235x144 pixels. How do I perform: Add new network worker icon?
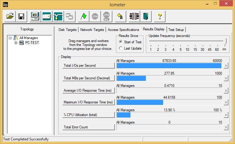click(58, 17)
